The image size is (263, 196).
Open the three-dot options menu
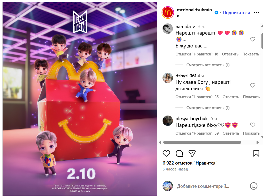click(x=256, y=12)
